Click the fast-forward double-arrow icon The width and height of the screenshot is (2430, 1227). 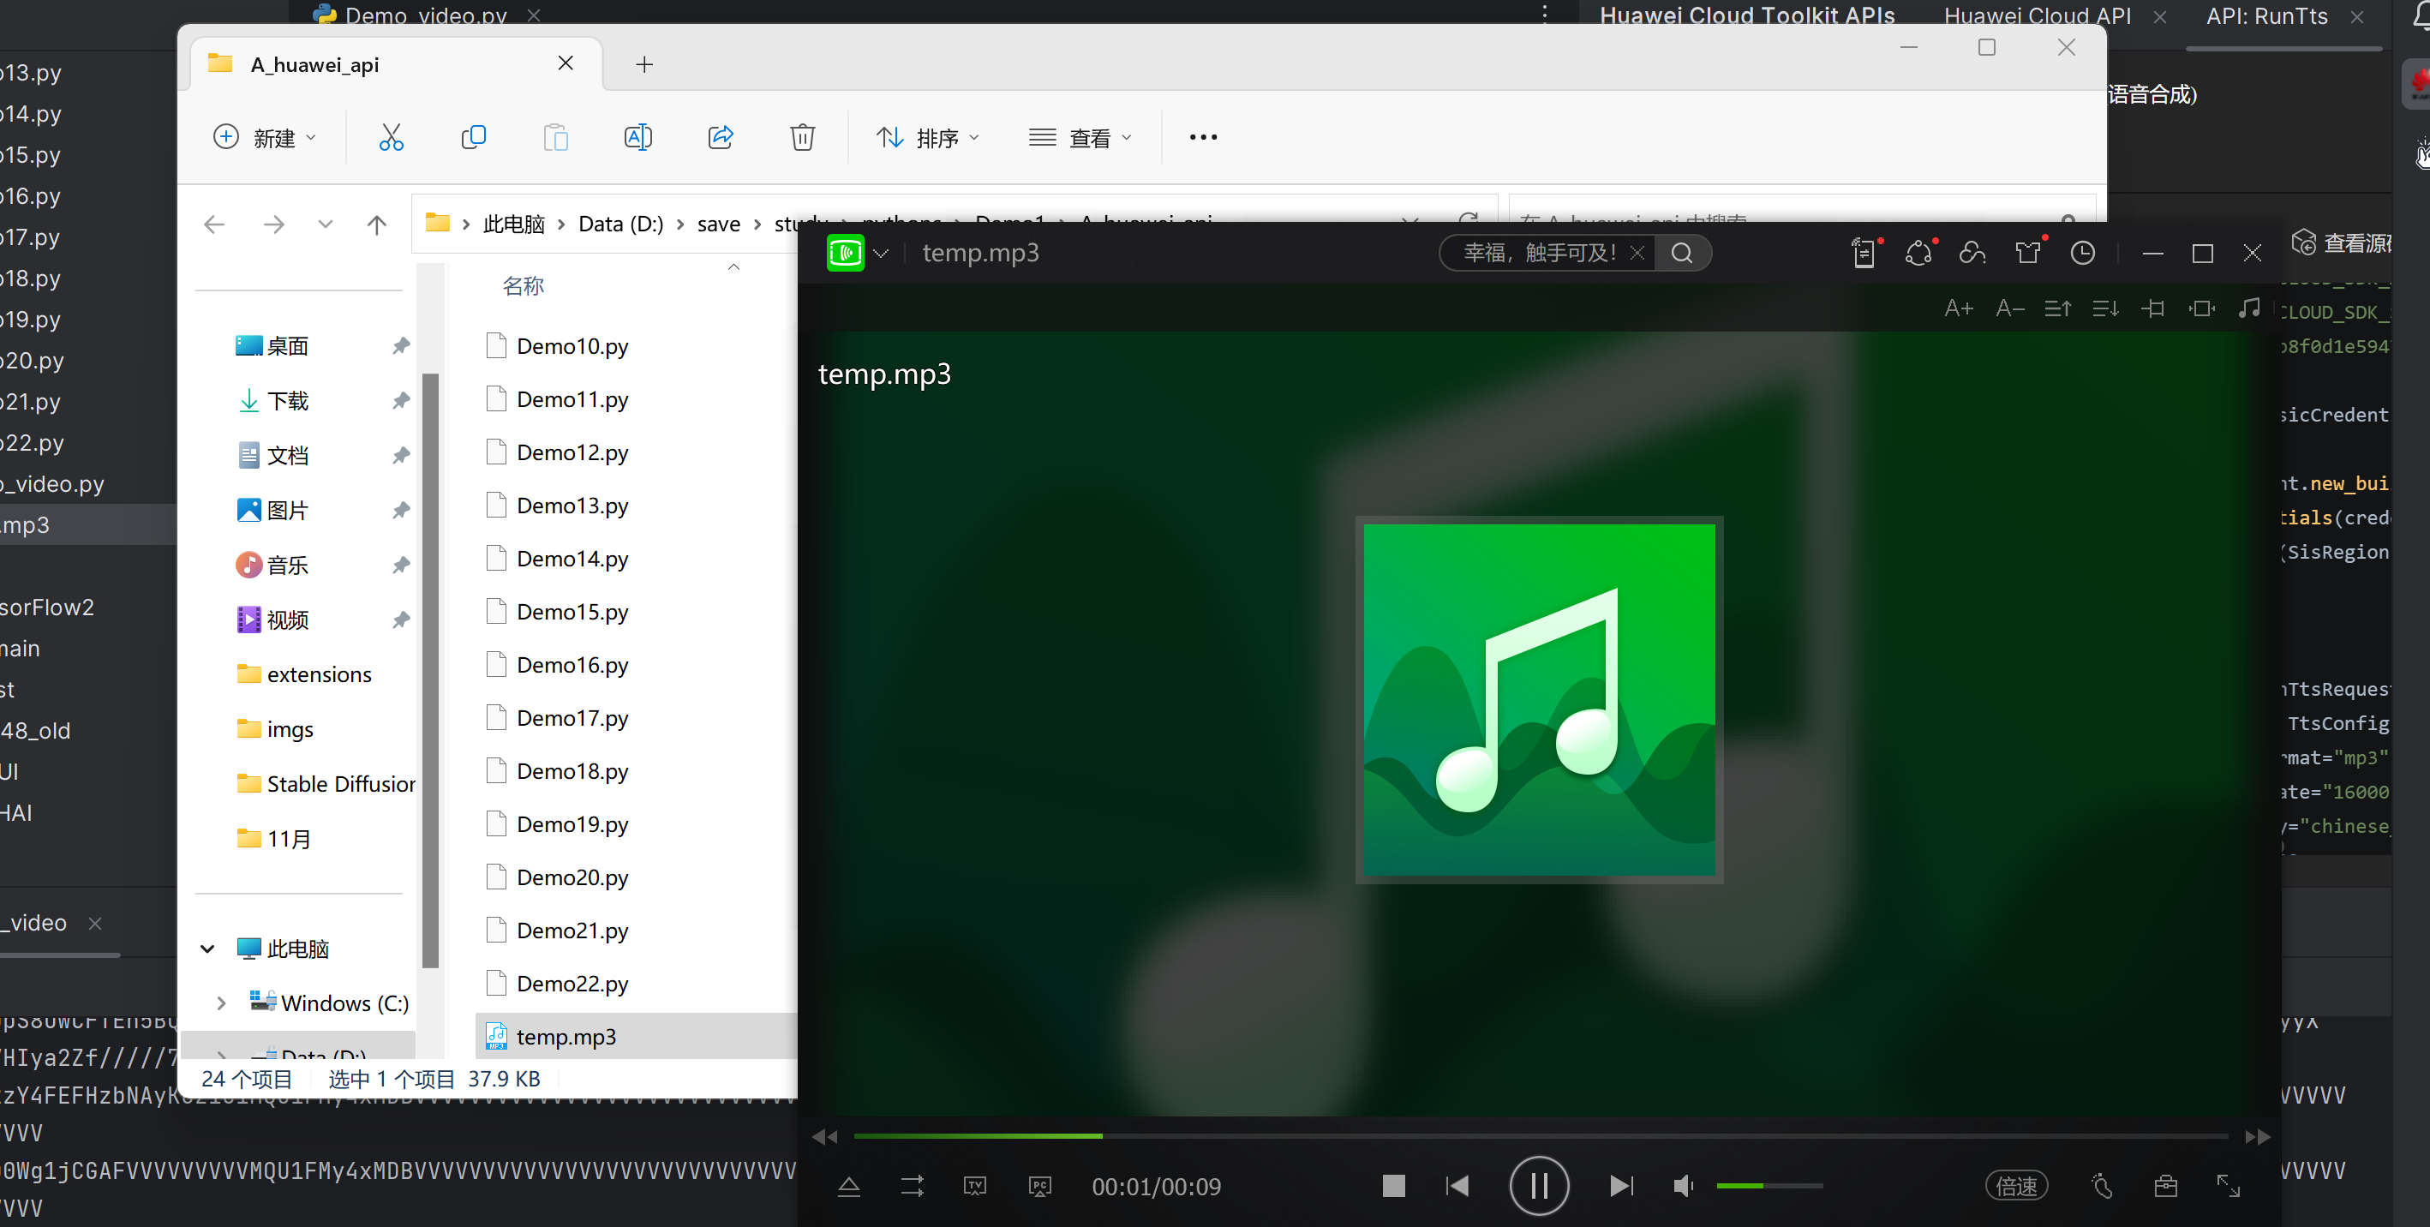pos(2258,1136)
